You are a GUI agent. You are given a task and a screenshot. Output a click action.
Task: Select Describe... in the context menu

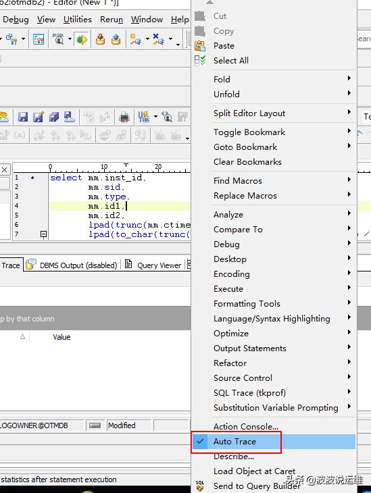(x=274, y=457)
